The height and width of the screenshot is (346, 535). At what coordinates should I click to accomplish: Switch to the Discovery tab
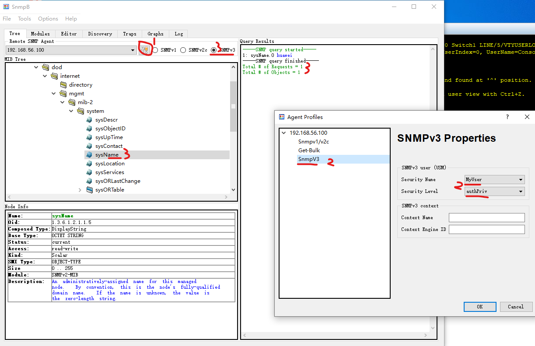pos(100,34)
